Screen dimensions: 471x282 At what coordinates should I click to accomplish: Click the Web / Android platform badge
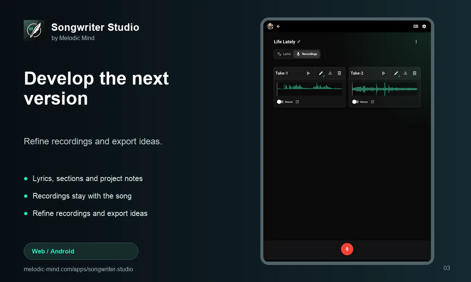click(x=81, y=251)
